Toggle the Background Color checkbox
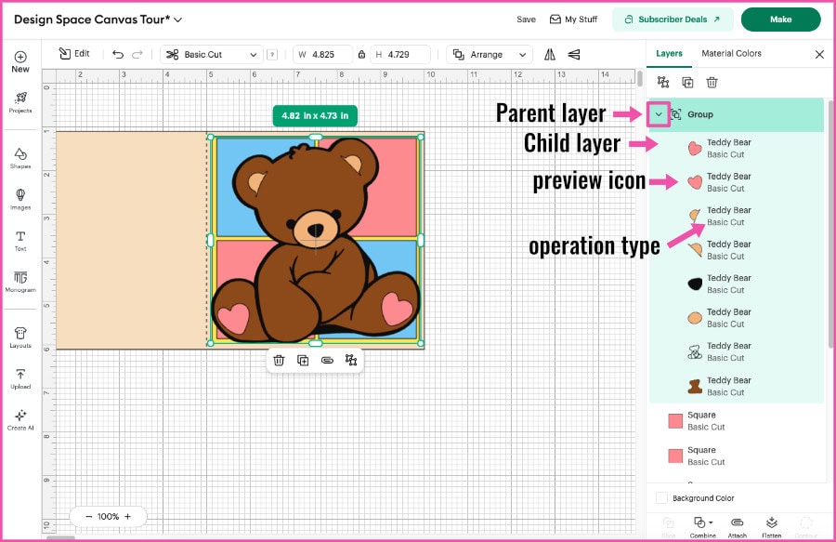 pos(661,497)
